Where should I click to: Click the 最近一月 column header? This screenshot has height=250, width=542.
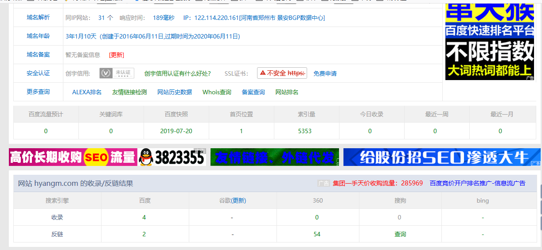tap(502, 114)
